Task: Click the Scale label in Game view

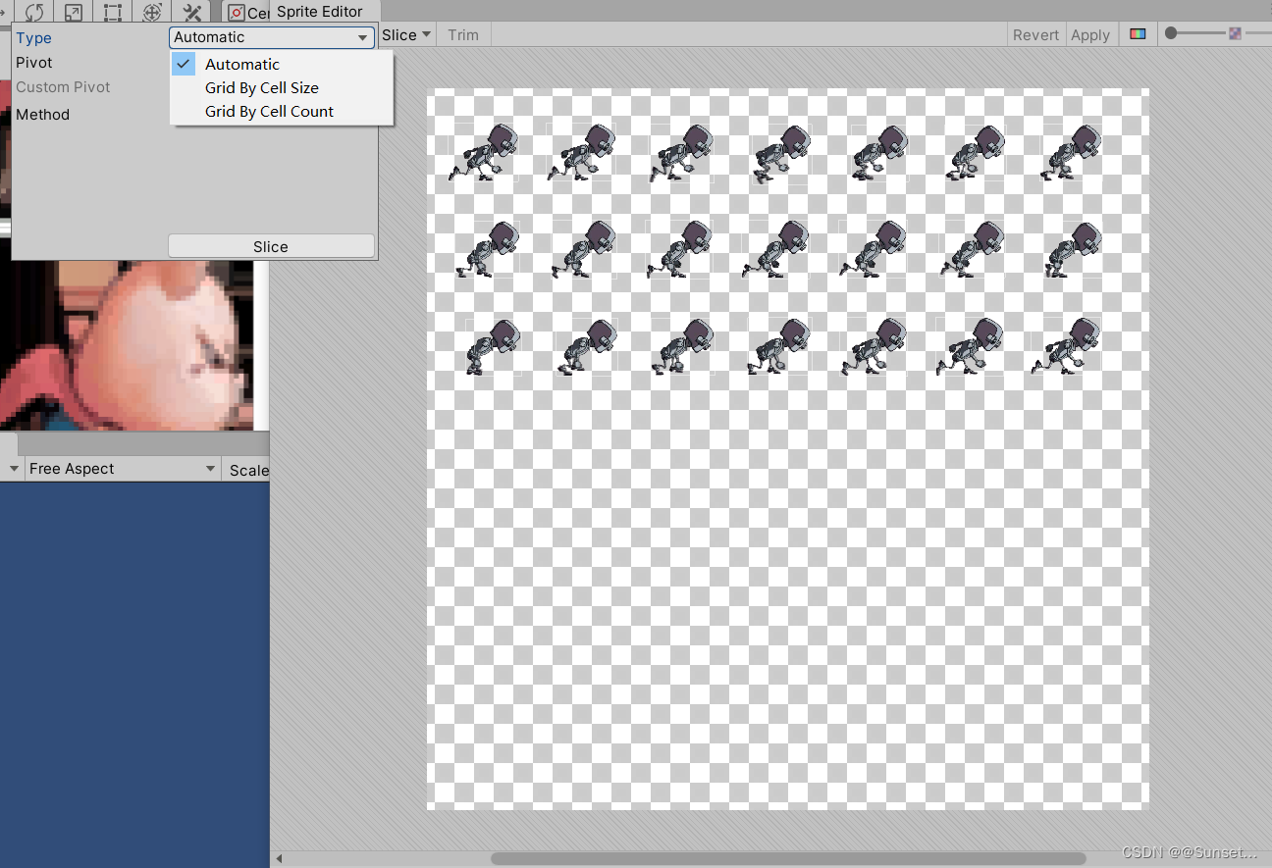Action: coord(248,470)
